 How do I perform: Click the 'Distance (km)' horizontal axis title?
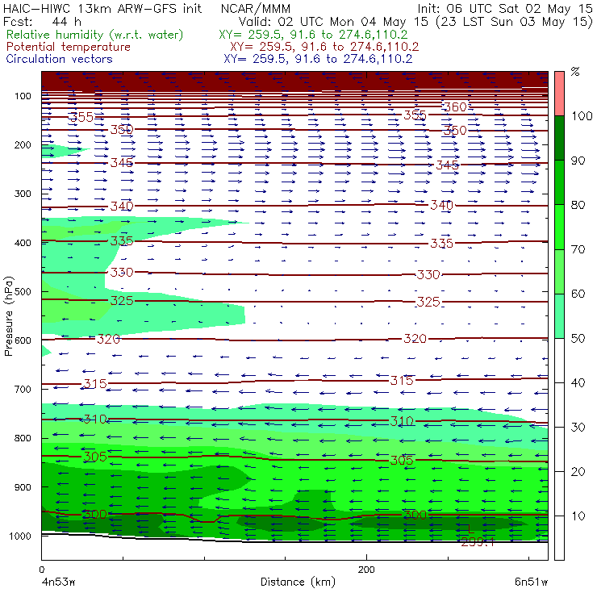298,582
